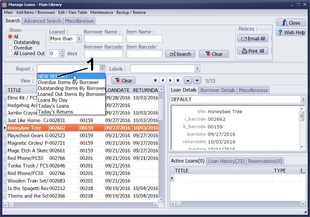Click the Print All button
Screen dimensions: 310x217
253,51
